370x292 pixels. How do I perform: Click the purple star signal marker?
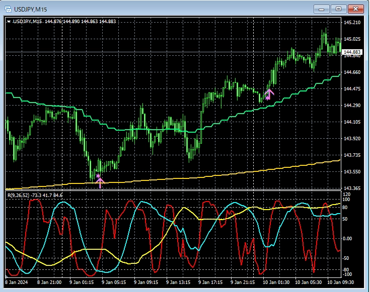click(98, 175)
